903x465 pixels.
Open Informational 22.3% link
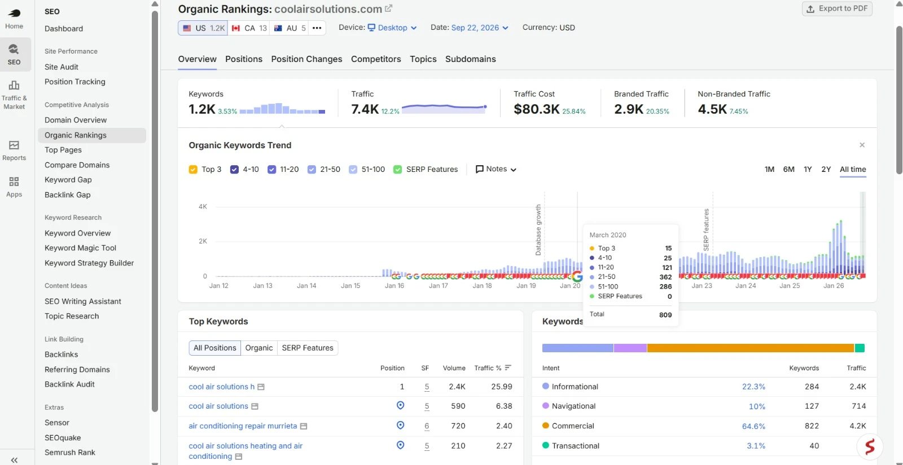[x=753, y=387]
